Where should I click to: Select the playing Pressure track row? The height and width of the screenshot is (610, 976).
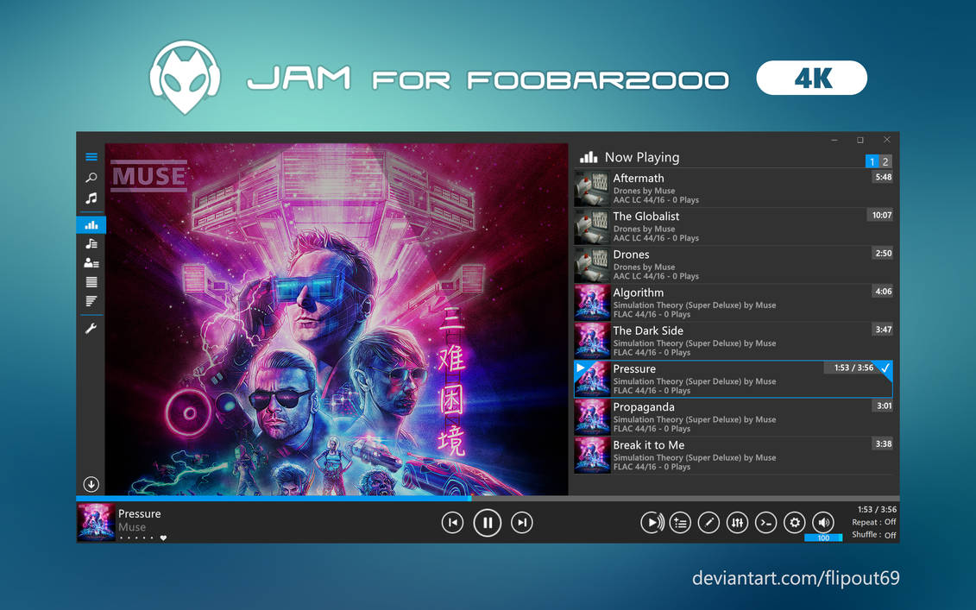point(734,379)
